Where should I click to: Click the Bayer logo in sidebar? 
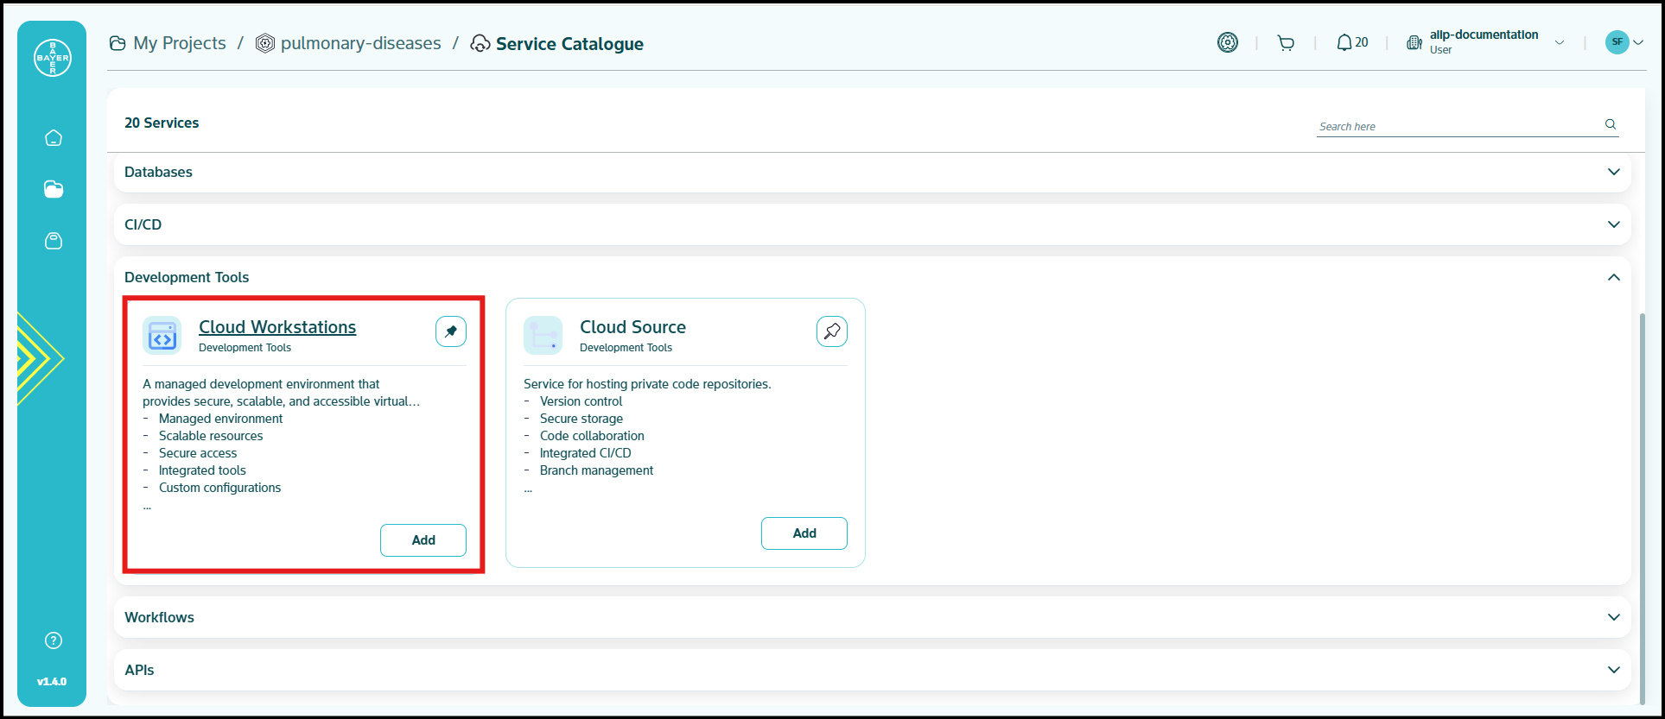pos(52,58)
